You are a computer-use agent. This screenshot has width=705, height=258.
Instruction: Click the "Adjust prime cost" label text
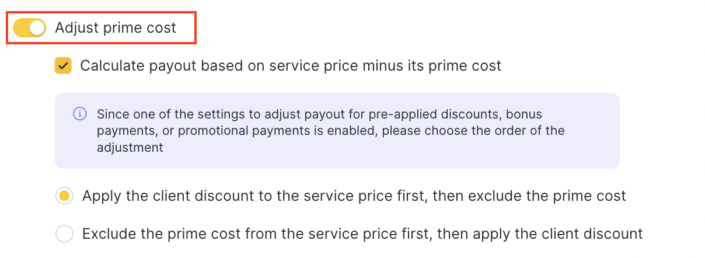point(116,27)
